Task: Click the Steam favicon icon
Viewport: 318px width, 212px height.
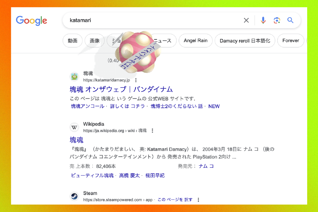Action: point(74,197)
